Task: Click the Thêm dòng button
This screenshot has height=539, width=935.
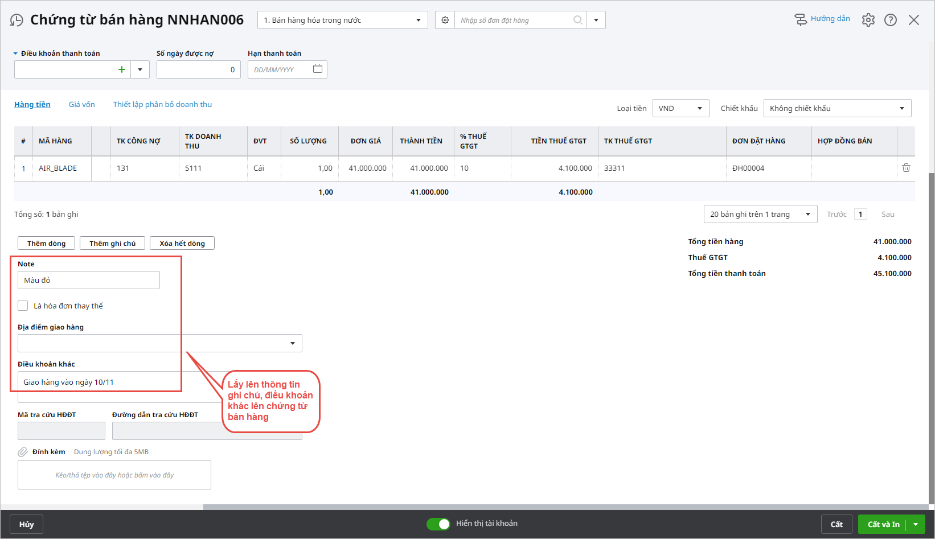Action: (47, 243)
